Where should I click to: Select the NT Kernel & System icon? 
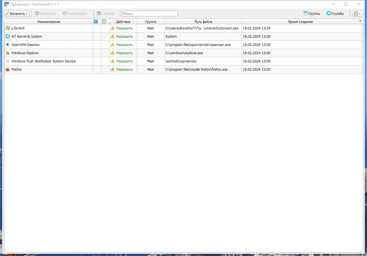(x=8, y=37)
